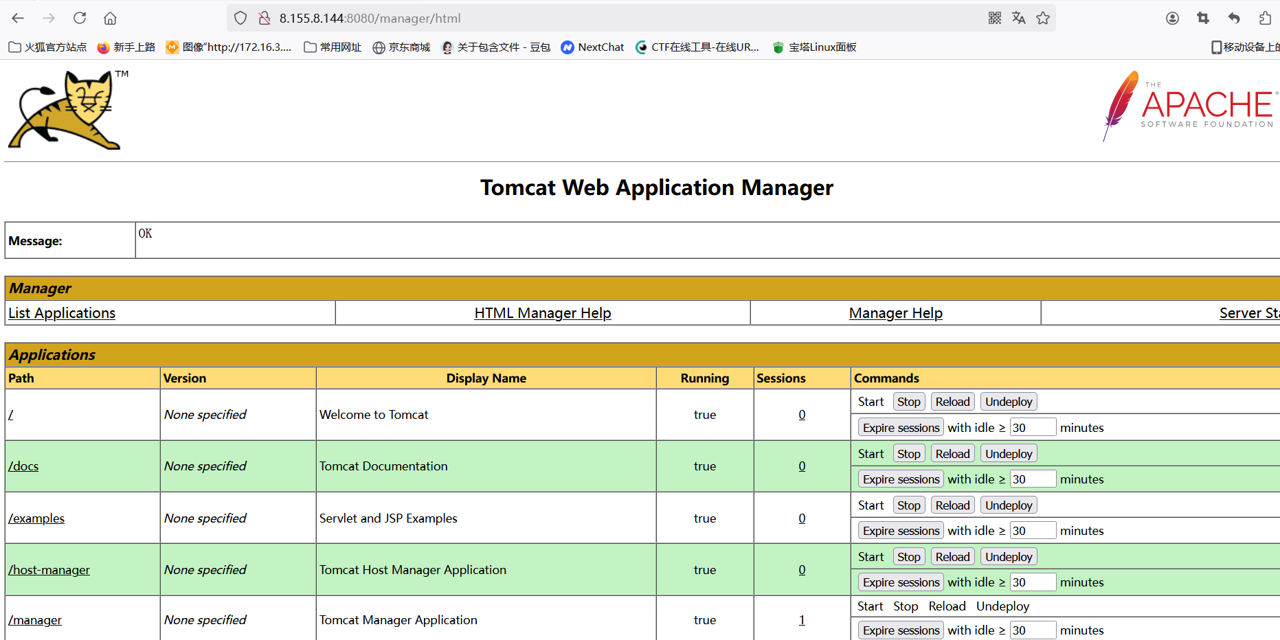The width and height of the screenshot is (1280, 640).
Task: Click the translate page icon
Action: [x=1019, y=19]
